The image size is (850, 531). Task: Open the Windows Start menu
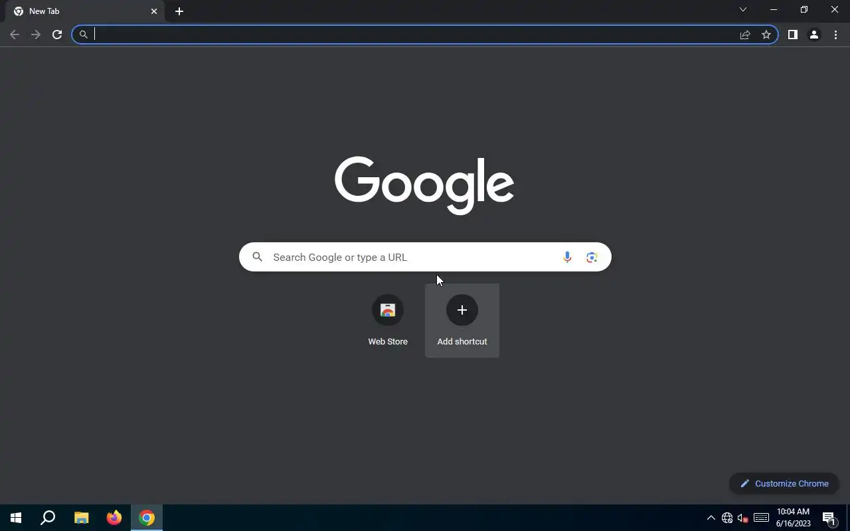[x=16, y=518]
